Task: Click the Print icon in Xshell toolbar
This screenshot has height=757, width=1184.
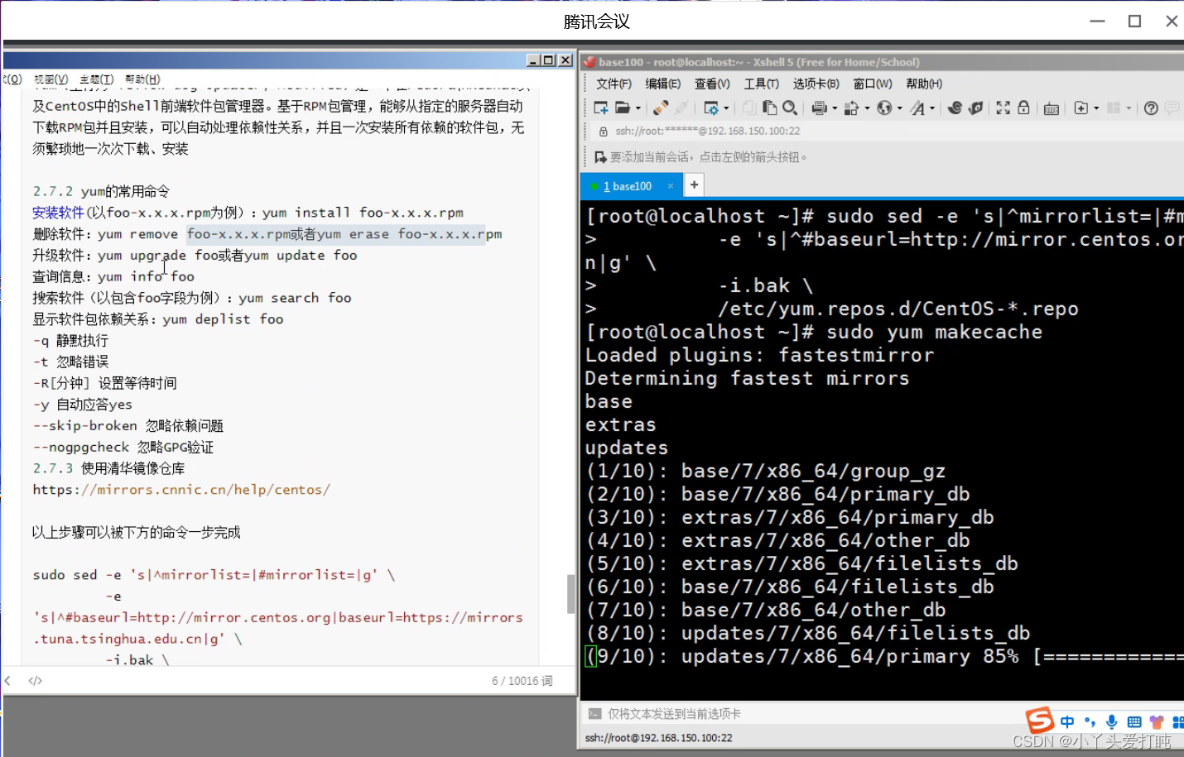Action: 820,108
